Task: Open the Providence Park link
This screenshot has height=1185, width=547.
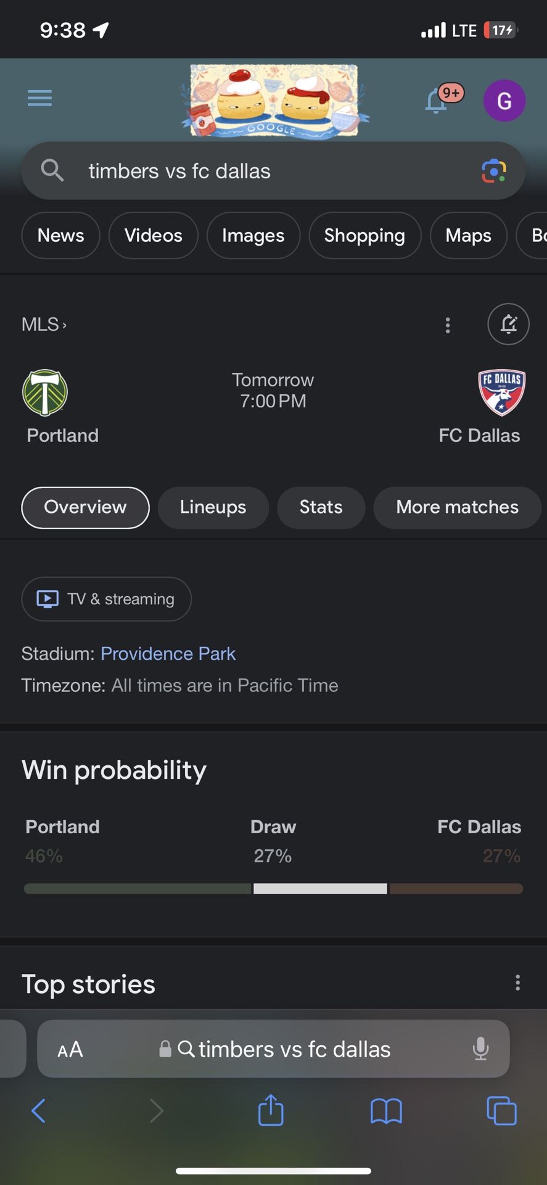Action: (168, 654)
